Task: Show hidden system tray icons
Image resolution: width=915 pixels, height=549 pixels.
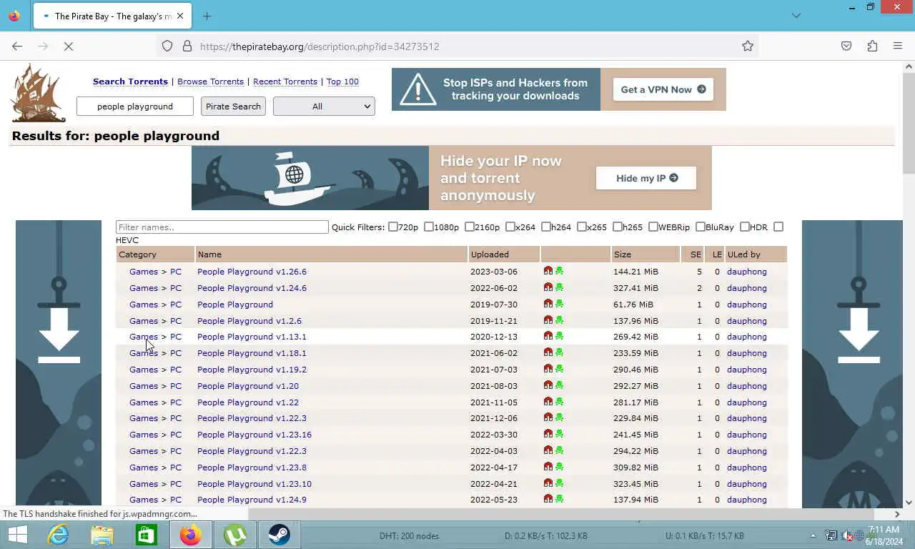Action: tap(813, 535)
